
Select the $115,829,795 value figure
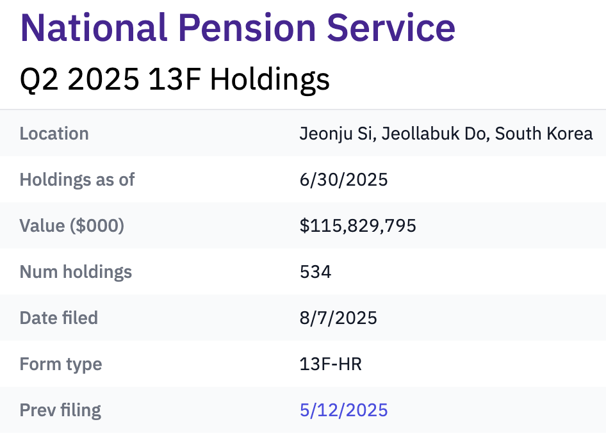pyautogui.click(x=357, y=225)
